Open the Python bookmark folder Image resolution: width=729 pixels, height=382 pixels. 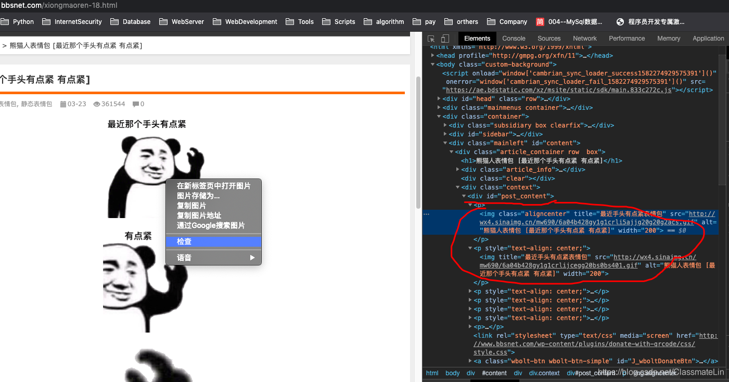point(17,22)
